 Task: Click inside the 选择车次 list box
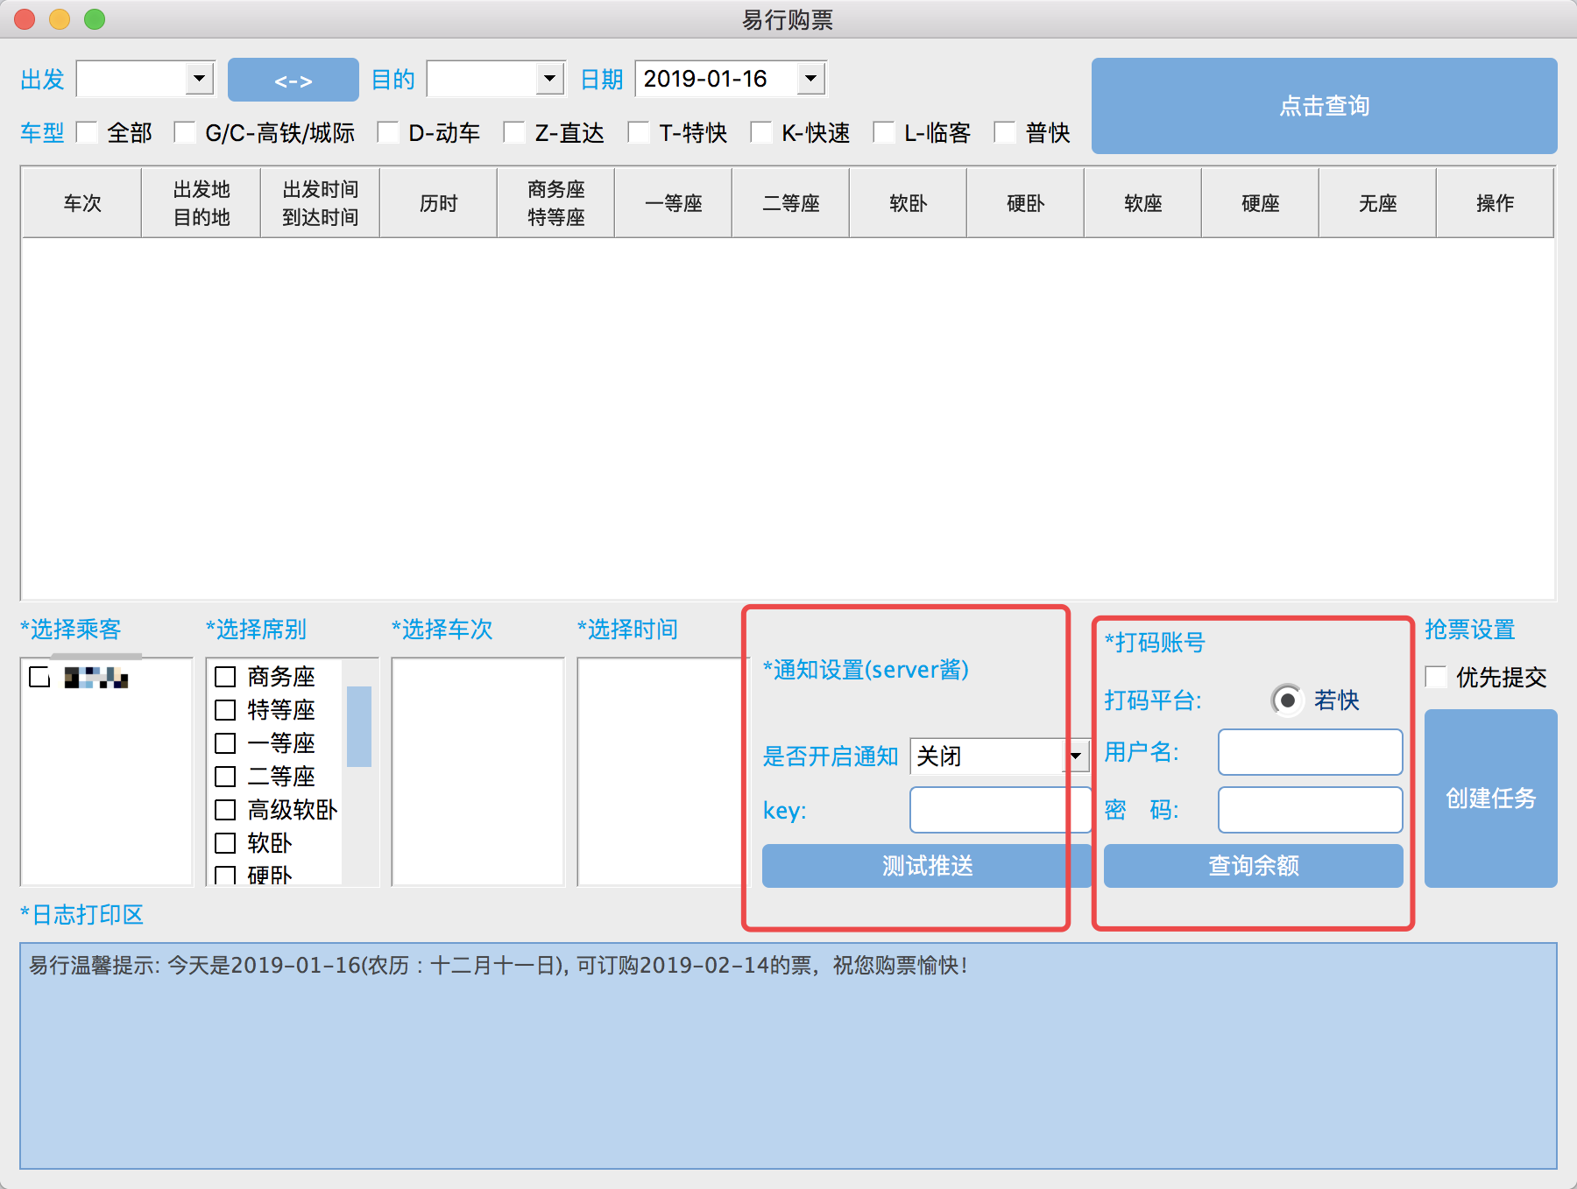478,771
